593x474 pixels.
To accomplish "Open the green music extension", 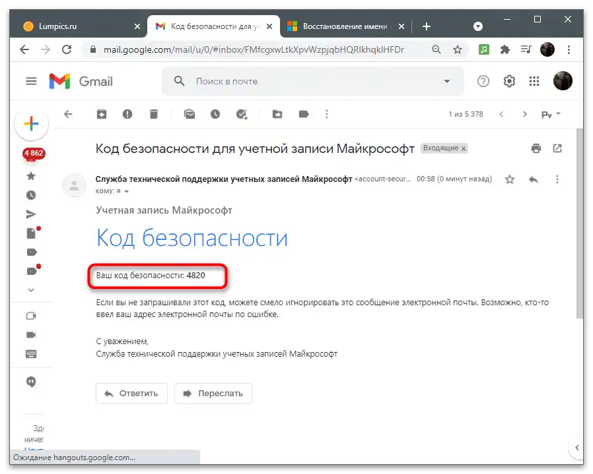I will (483, 49).
